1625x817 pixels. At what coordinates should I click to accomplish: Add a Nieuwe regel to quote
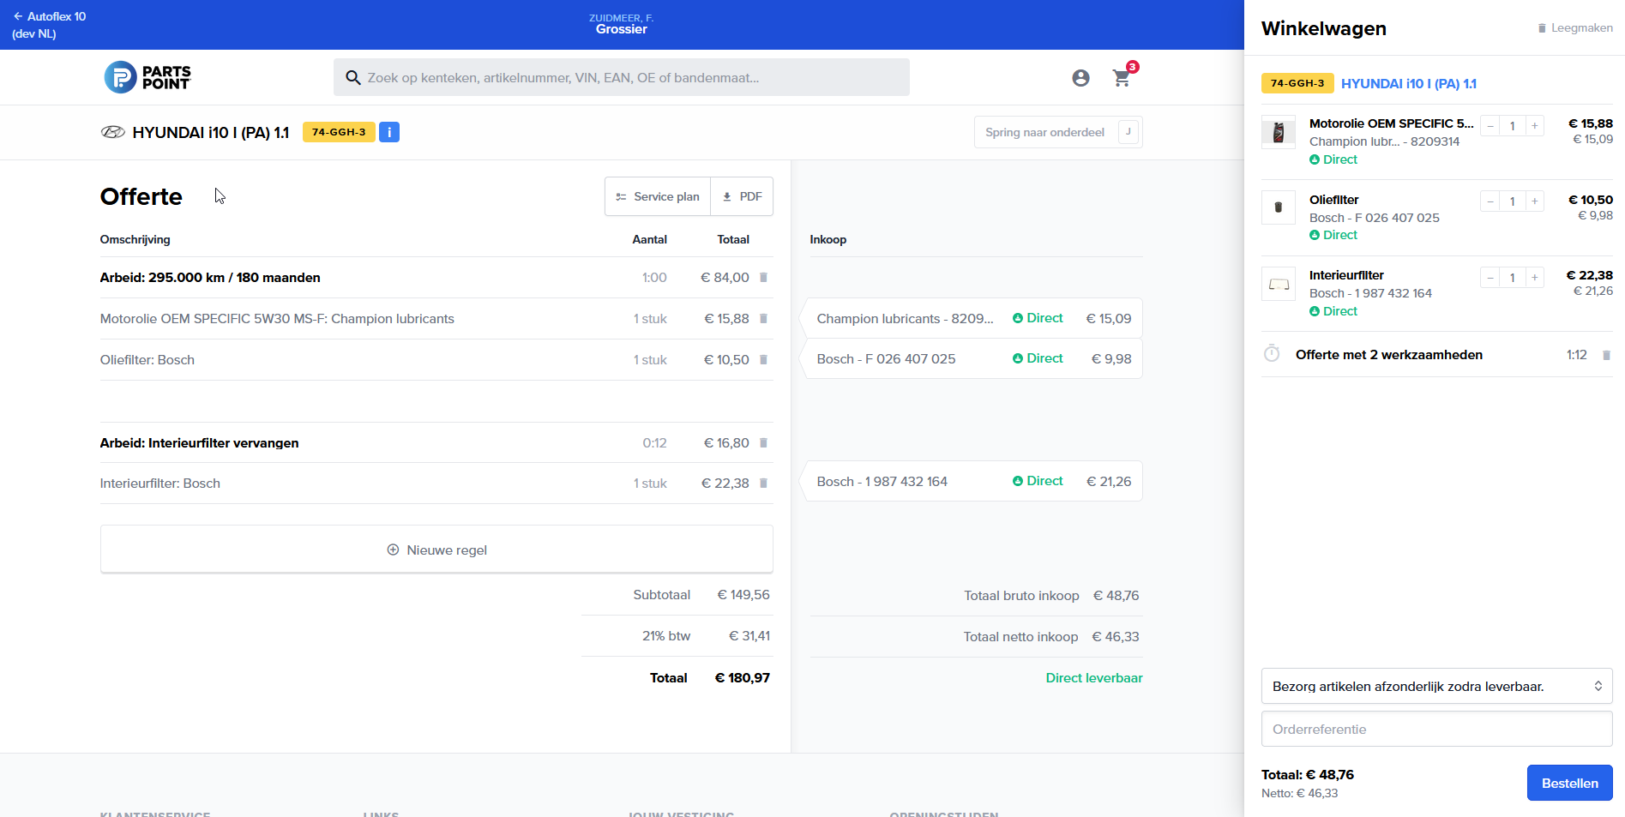click(x=436, y=550)
